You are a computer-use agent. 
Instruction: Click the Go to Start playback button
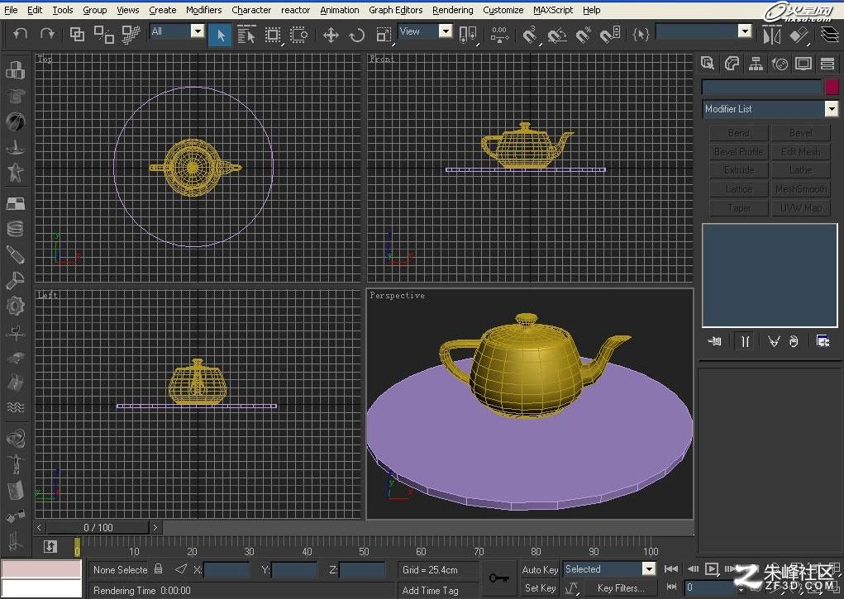point(670,569)
